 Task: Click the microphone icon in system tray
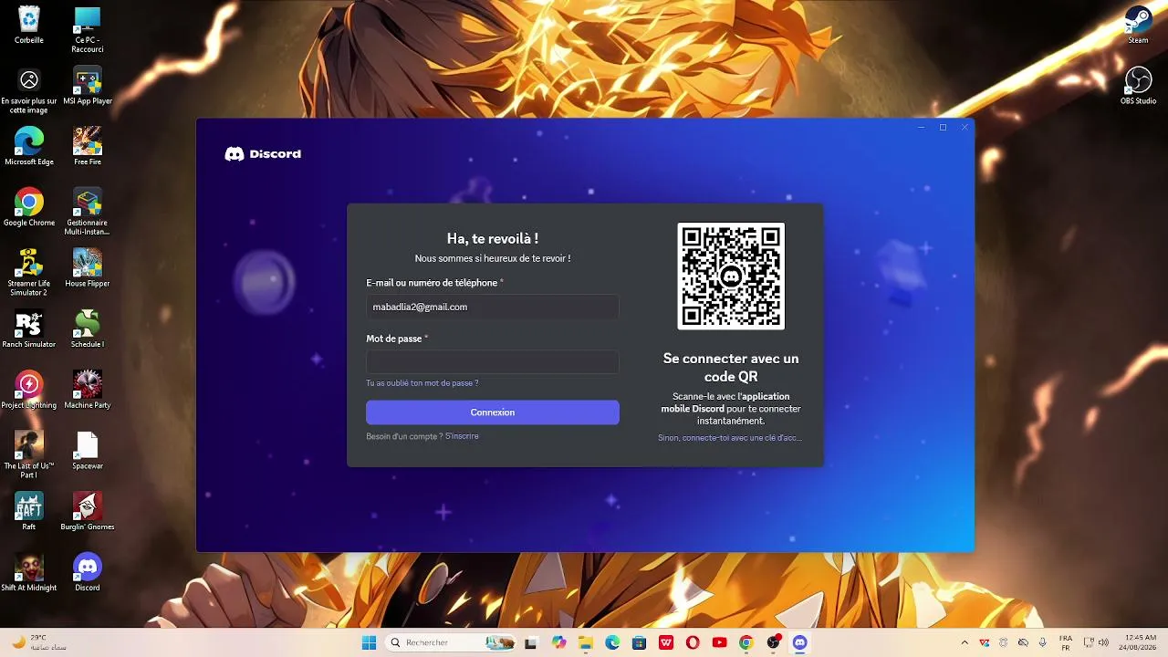[1042, 642]
